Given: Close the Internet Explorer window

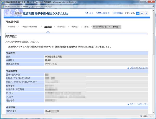Looking at the screenshot, I should click(151, 2).
